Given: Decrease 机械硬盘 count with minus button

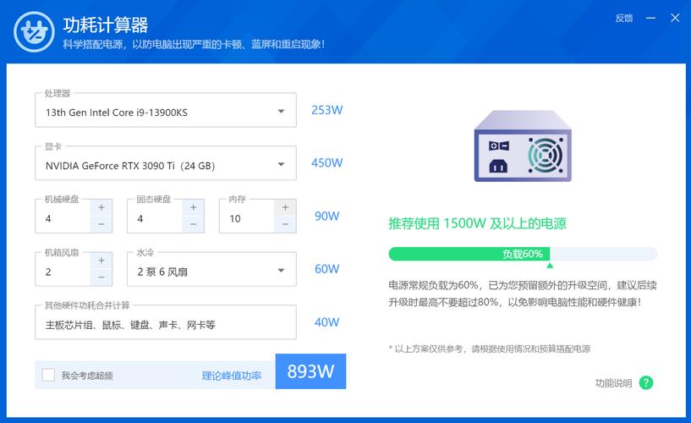Looking at the screenshot, I should (x=101, y=224).
